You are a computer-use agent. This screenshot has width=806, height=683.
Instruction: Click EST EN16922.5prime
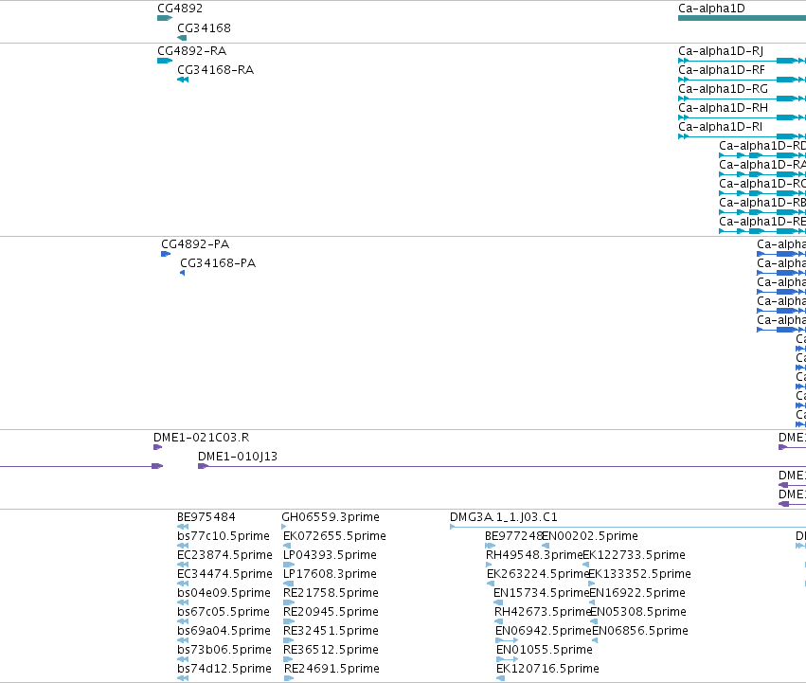click(x=637, y=593)
